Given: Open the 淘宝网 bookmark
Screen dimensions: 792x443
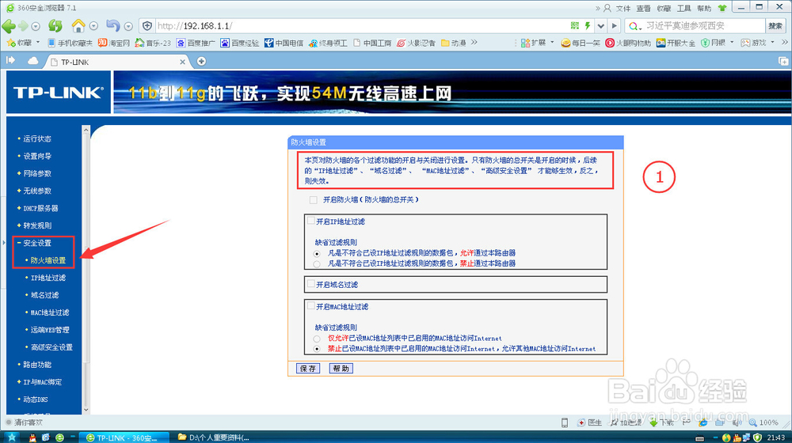Looking at the screenshot, I should [114, 43].
